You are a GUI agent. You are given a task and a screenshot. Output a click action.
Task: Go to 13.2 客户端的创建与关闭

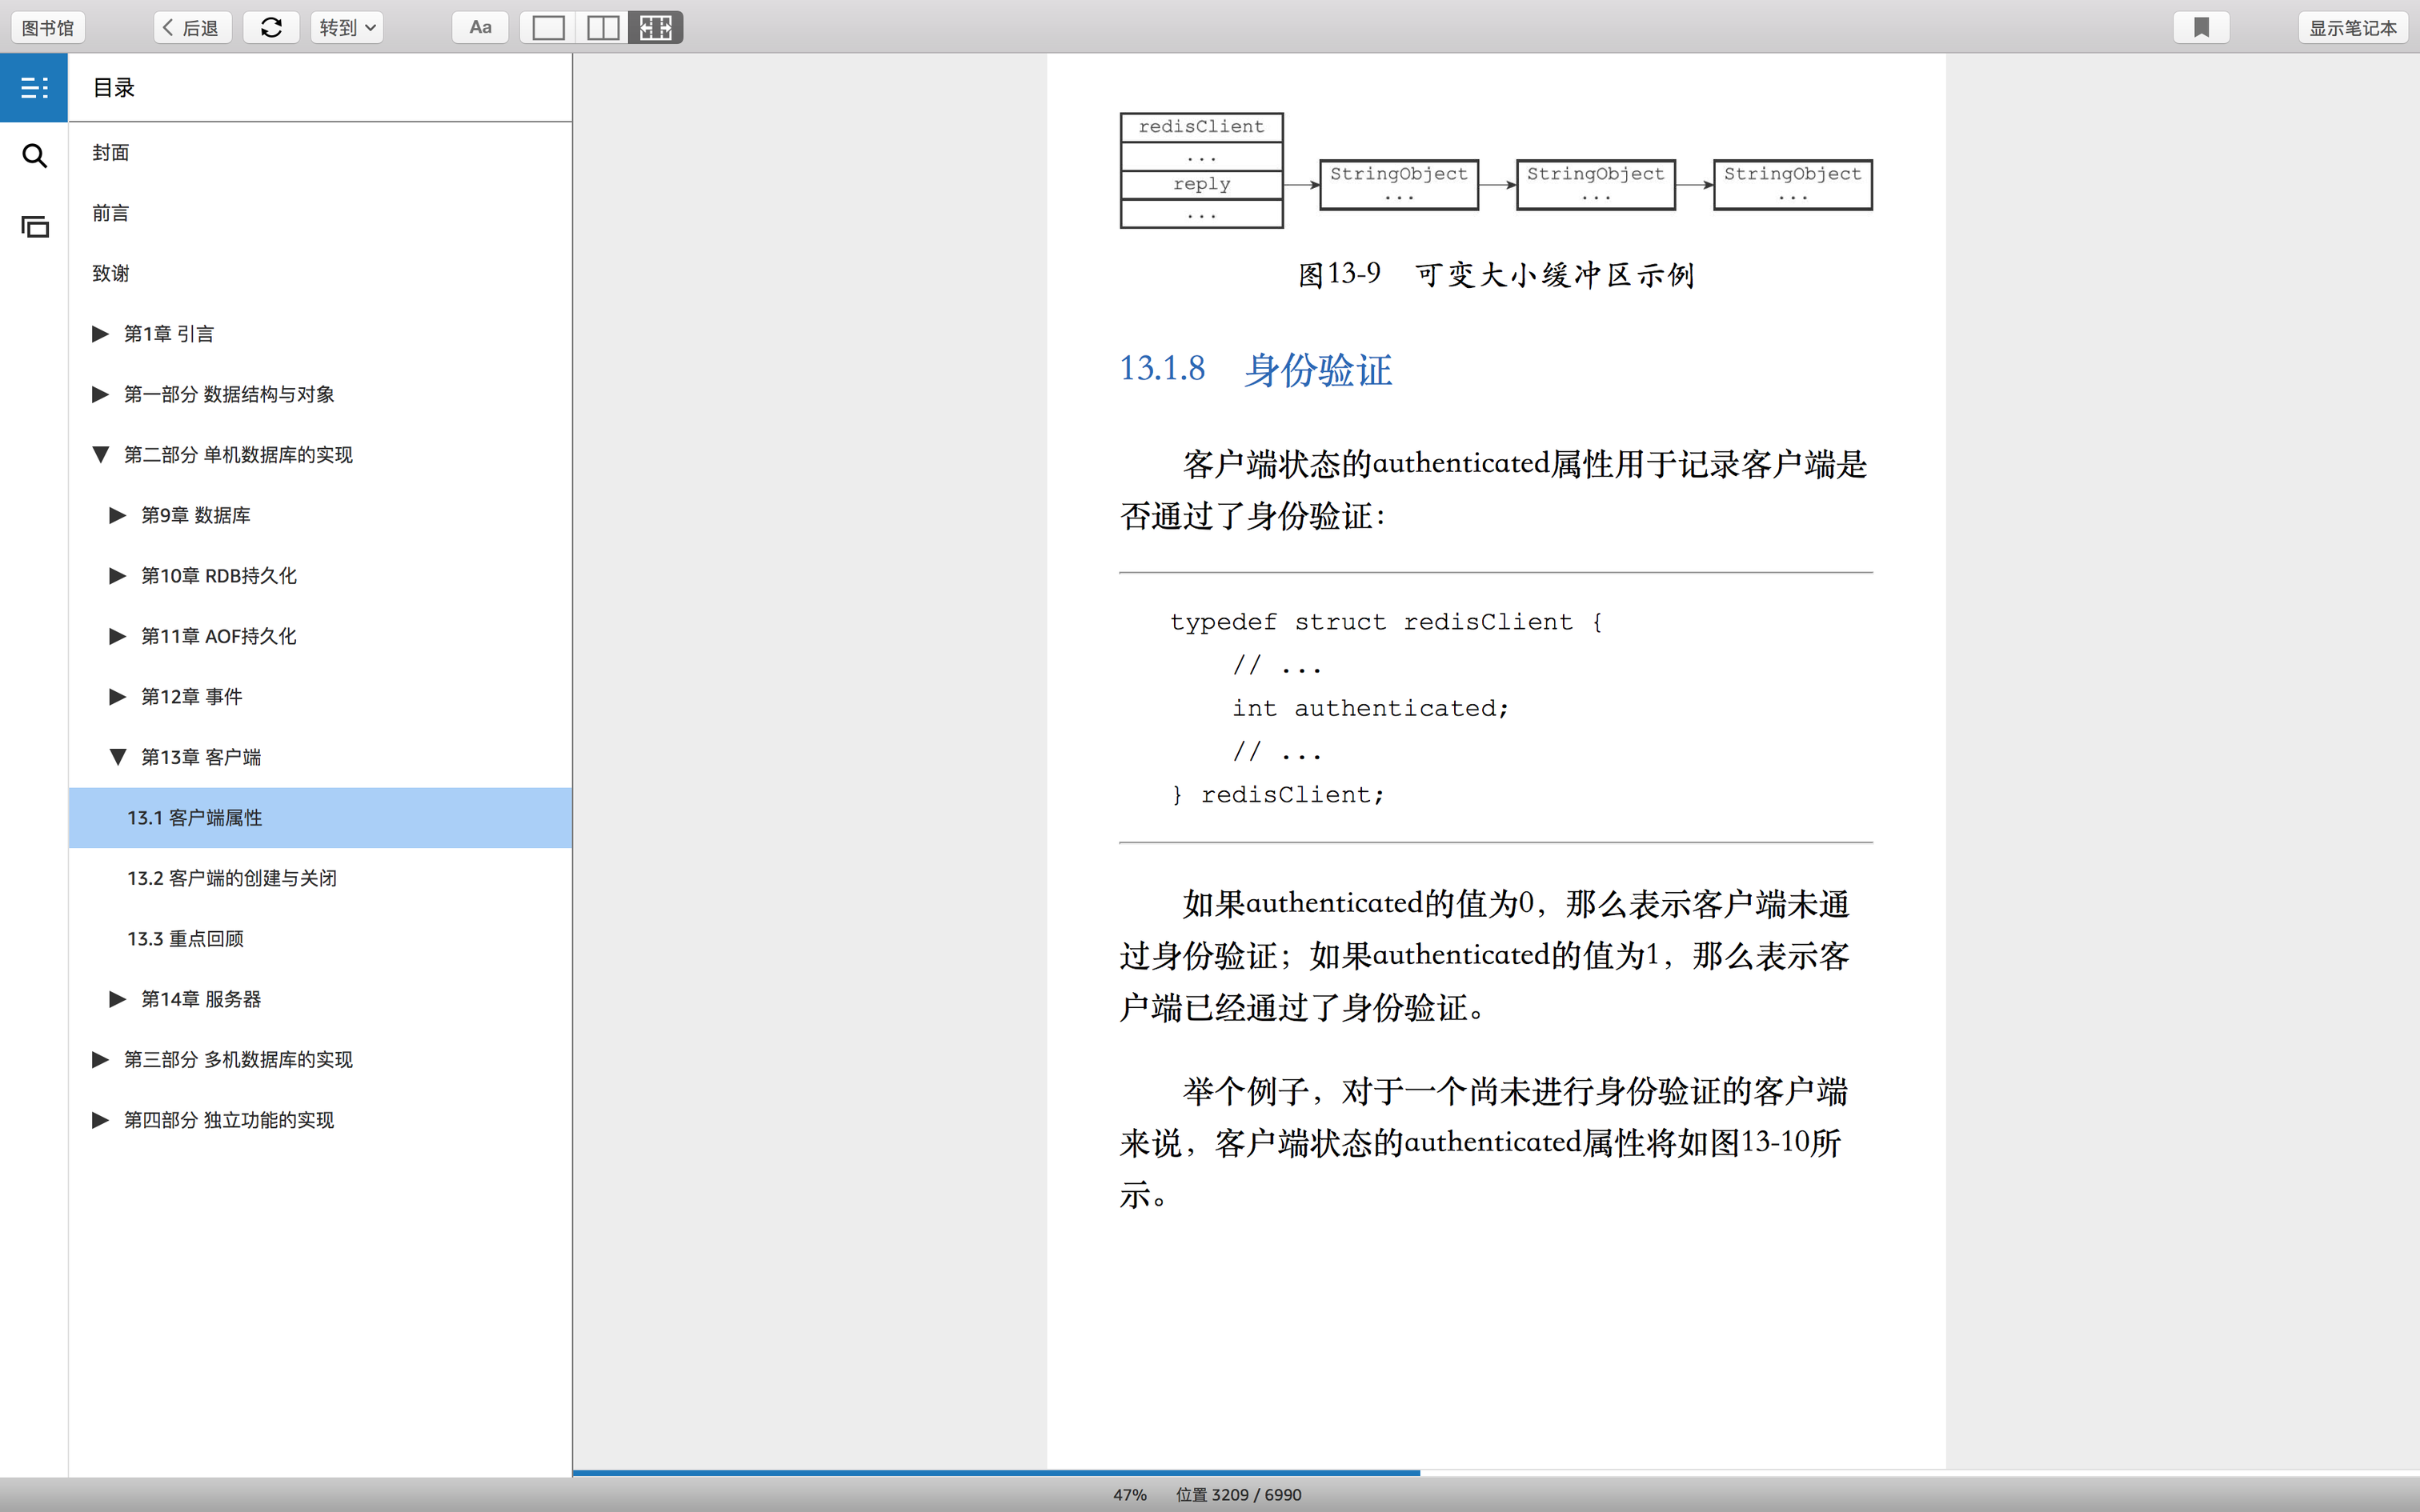point(232,878)
